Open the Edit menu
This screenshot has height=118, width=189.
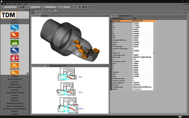[5, 4]
